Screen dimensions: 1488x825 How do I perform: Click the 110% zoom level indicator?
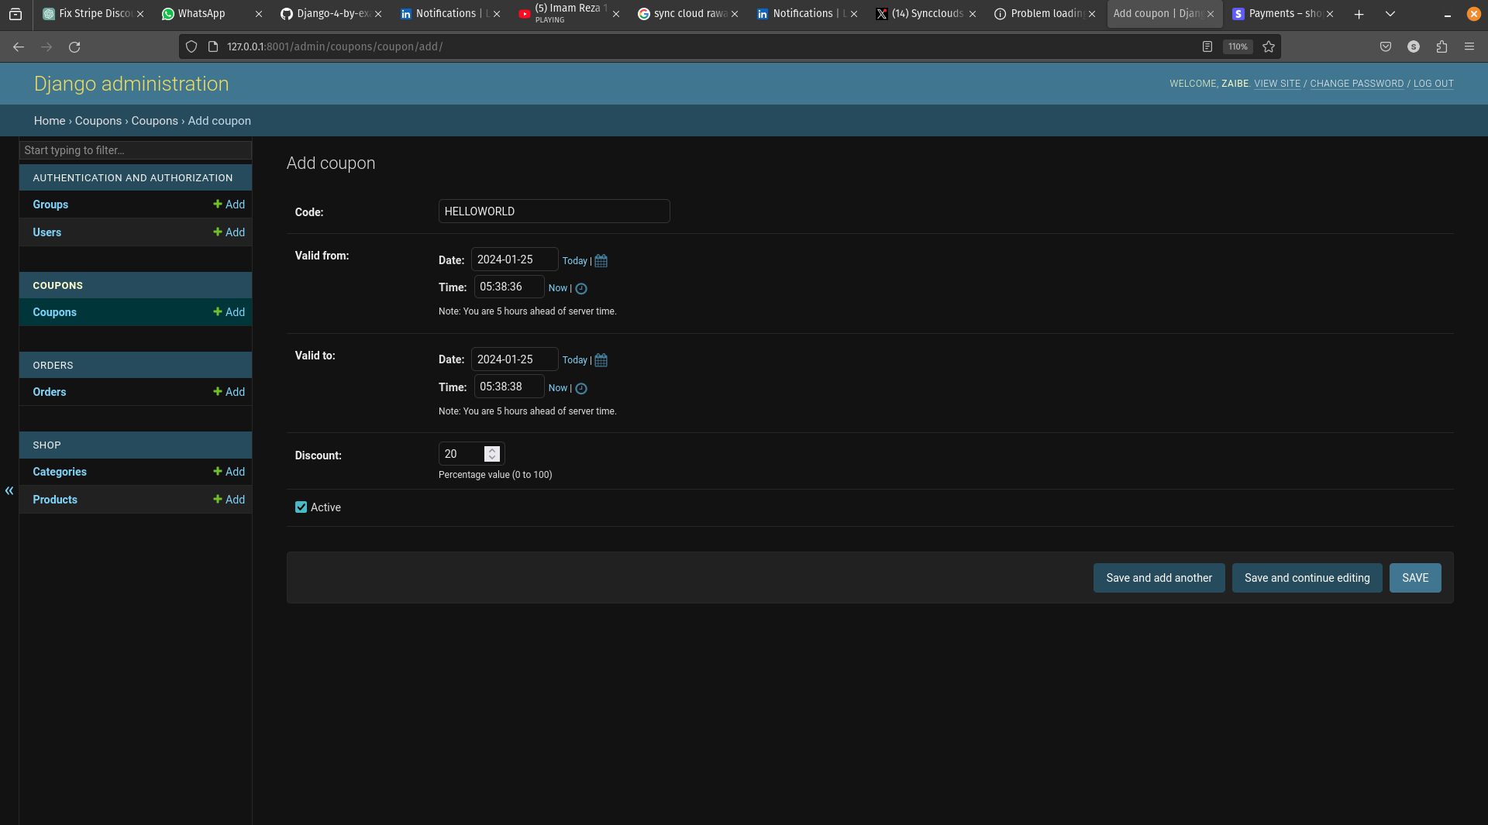click(x=1238, y=46)
